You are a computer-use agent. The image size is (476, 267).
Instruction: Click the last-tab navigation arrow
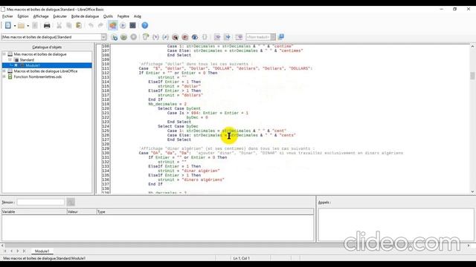(24, 251)
